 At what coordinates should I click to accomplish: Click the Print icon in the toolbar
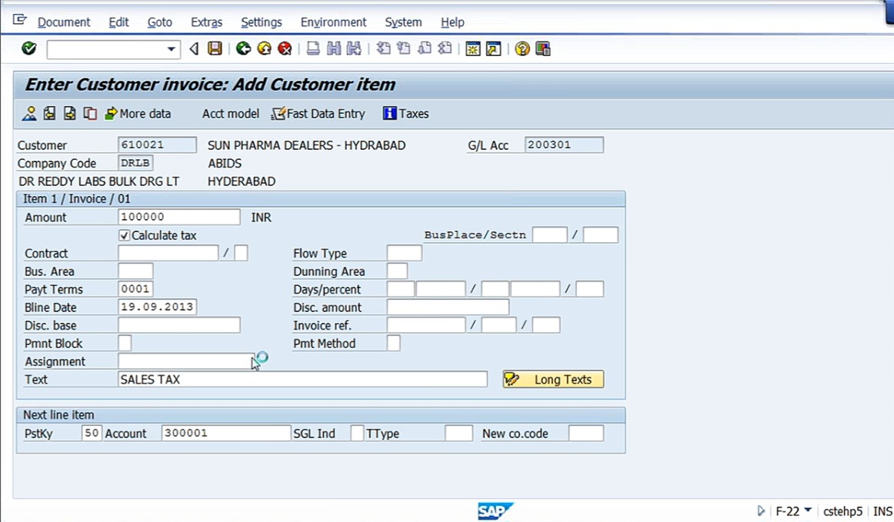pyautogui.click(x=313, y=49)
